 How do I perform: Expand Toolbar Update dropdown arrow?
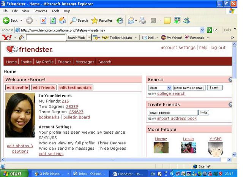(x=136, y=38)
